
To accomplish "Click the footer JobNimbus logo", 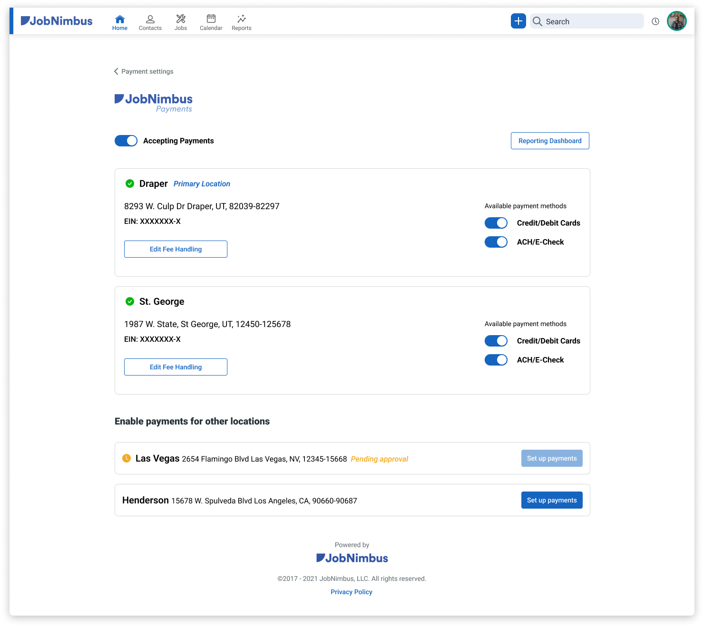I will click(x=352, y=558).
